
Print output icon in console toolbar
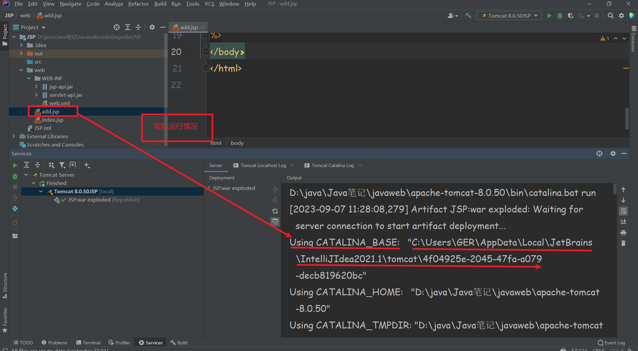(x=623, y=233)
